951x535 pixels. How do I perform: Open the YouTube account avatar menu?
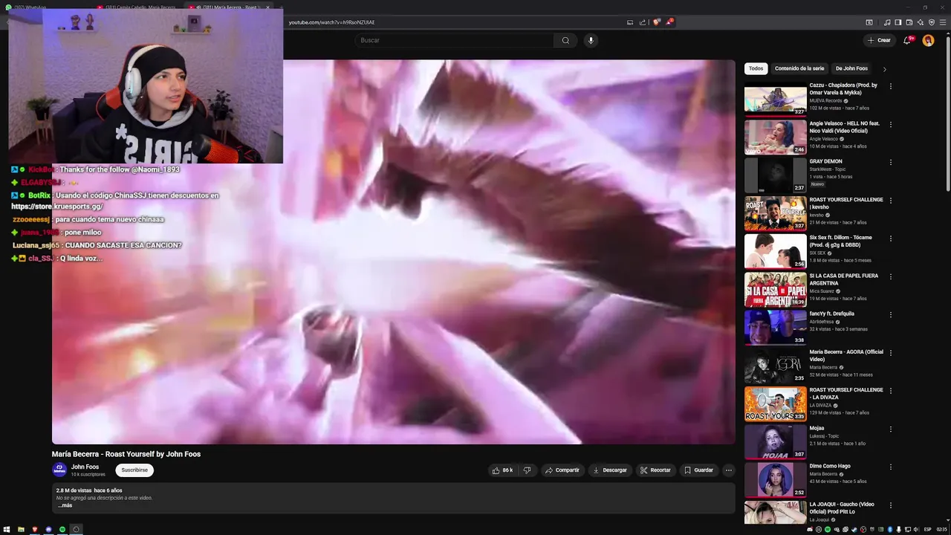928,40
